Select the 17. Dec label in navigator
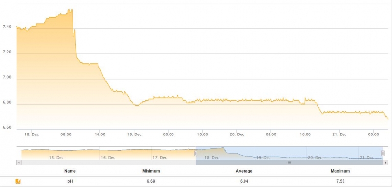The image size is (392, 187). [160, 158]
